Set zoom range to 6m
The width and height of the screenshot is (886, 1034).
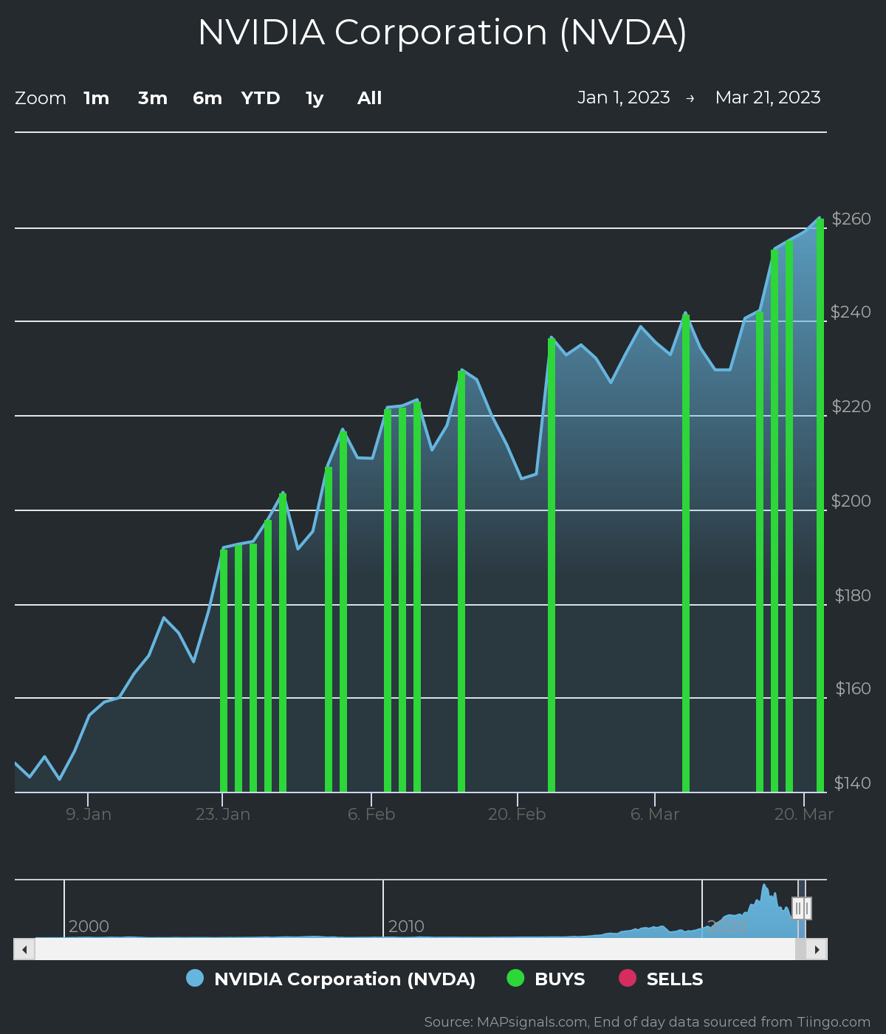coord(207,98)
